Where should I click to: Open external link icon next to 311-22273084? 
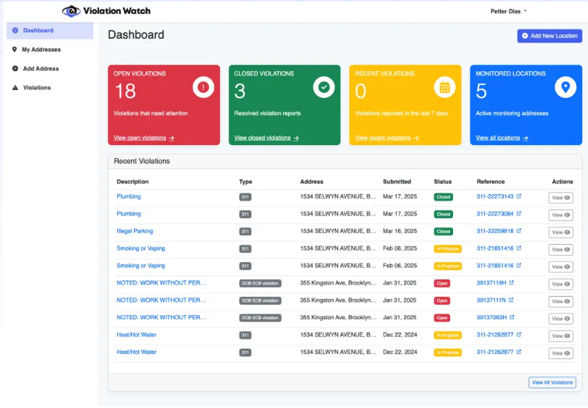tap(518, 214)
